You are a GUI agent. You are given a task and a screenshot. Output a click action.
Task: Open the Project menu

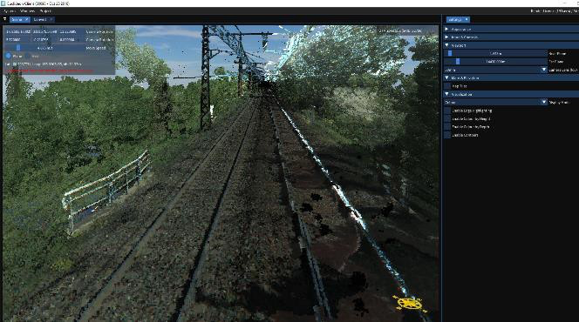[x=45, y=11]
